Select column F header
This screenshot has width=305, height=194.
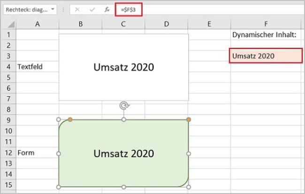[x=266, y=24]
